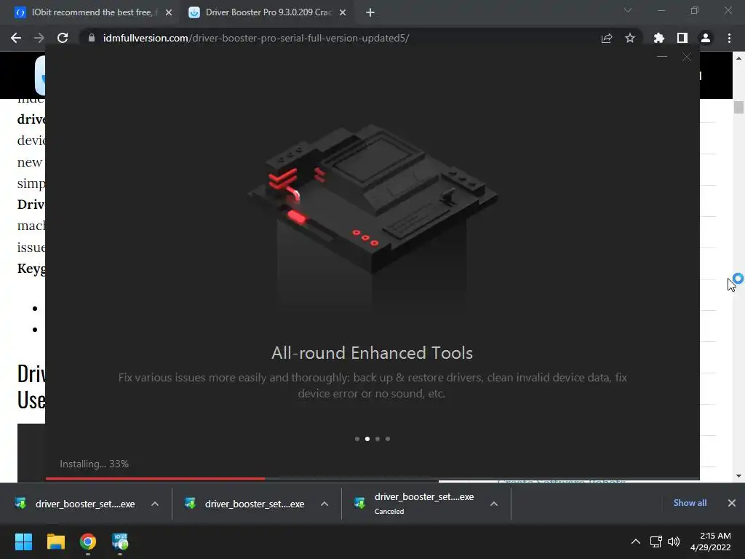Viewport: 745px width, 559px height.
Task: Open Chrome three-dot menu
Action: (x=729, y=38)
